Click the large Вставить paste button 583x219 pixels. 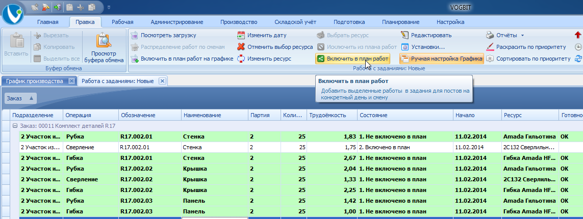click(16, 45)
